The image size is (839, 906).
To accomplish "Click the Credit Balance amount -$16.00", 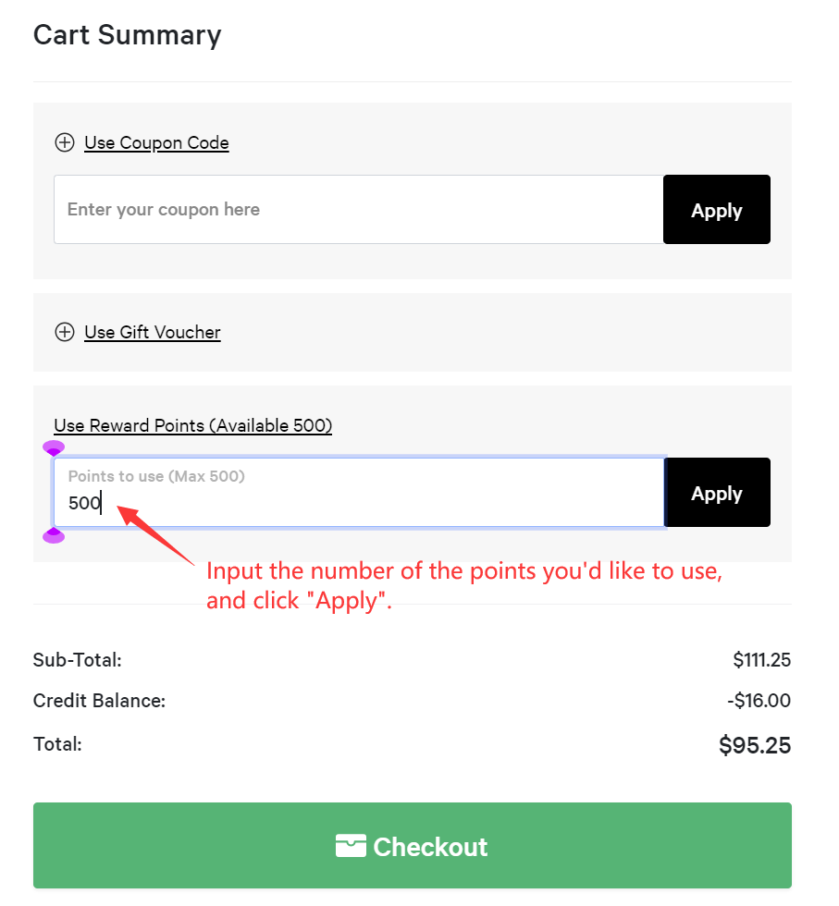I will (759, 701).
